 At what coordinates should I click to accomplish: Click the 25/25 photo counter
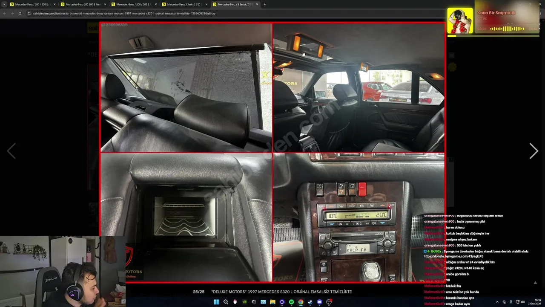click(198, 292)
